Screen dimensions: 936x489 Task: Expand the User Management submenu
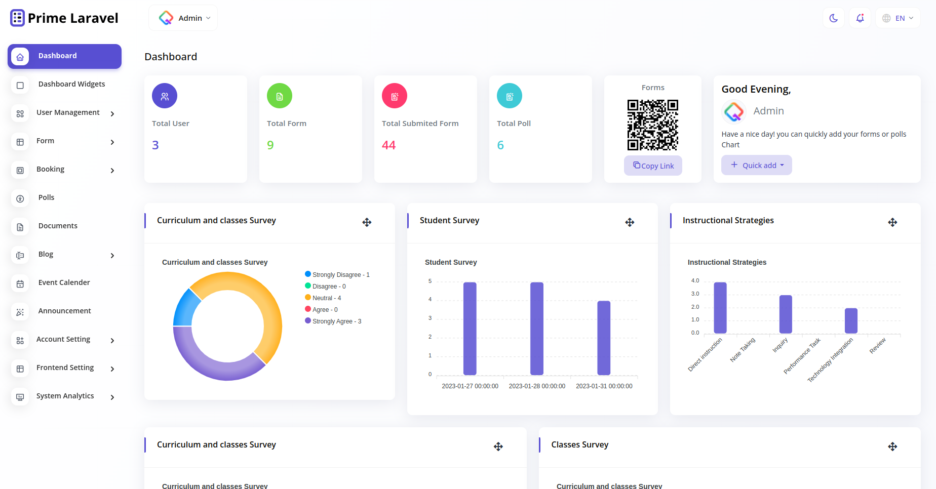[x=112, y=114]
